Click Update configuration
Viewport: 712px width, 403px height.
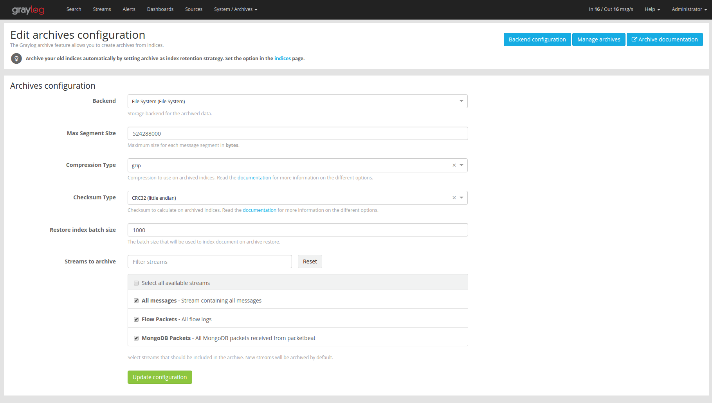pyautogui.click(x=160, y=377)
